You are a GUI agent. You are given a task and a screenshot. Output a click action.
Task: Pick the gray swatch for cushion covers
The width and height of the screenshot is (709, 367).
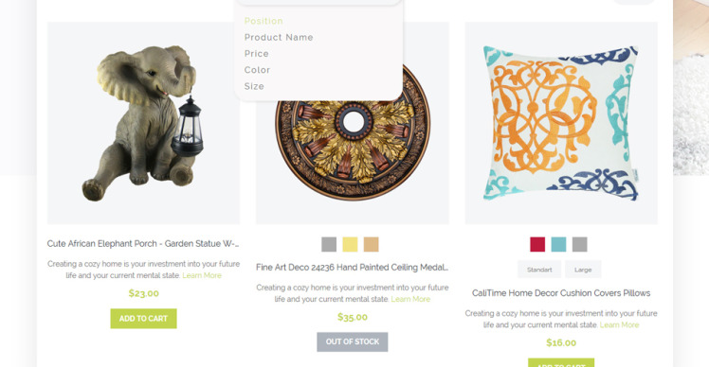click(x=580, y=244)
